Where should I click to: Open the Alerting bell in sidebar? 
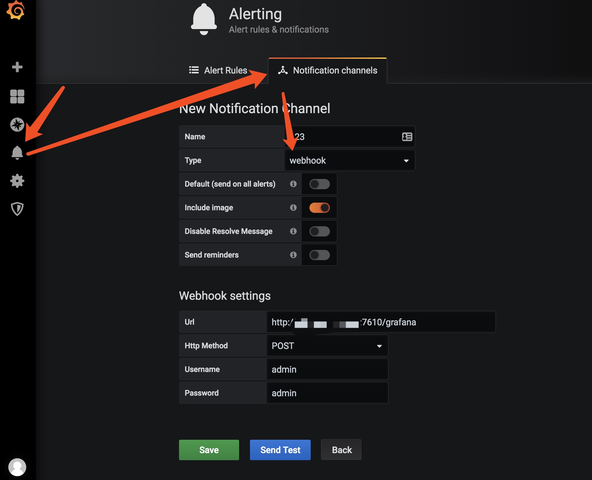point(17,153)
